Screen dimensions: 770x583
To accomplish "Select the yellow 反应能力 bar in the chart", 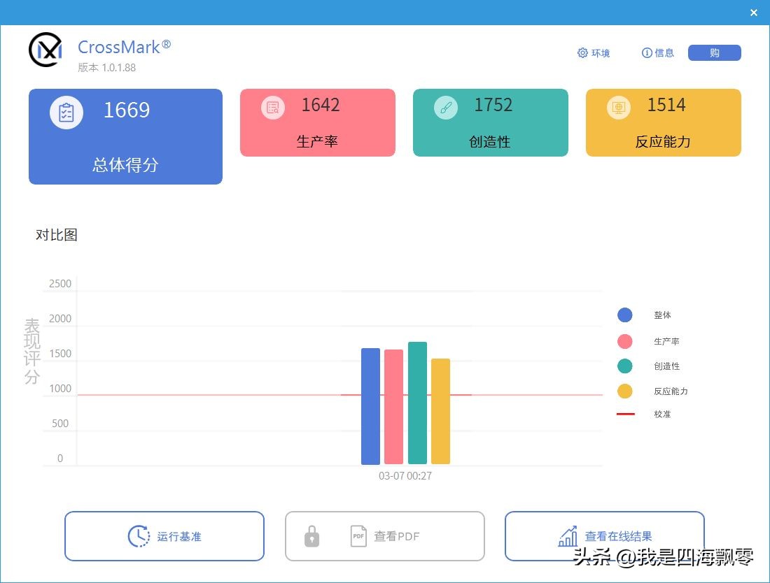I will (440, 412).
